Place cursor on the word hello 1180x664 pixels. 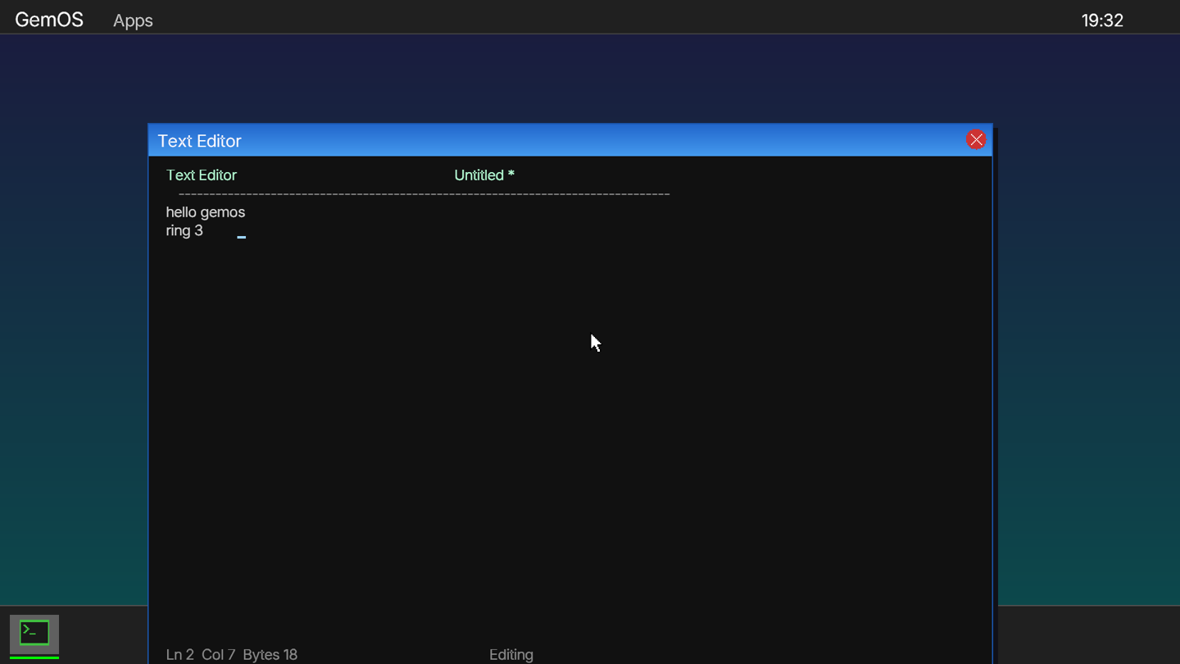click(x=181, y=212)
